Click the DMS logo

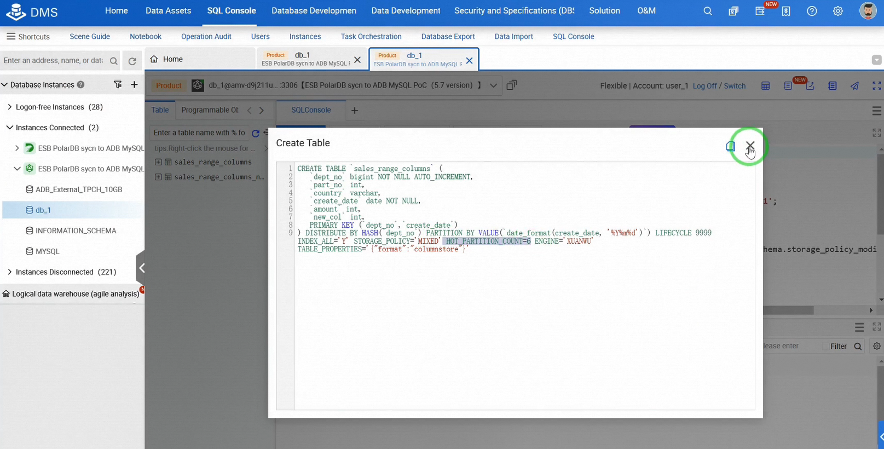click(x=31, y=11)
